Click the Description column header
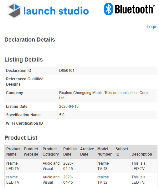159x189 pixels. coord(141,154)
